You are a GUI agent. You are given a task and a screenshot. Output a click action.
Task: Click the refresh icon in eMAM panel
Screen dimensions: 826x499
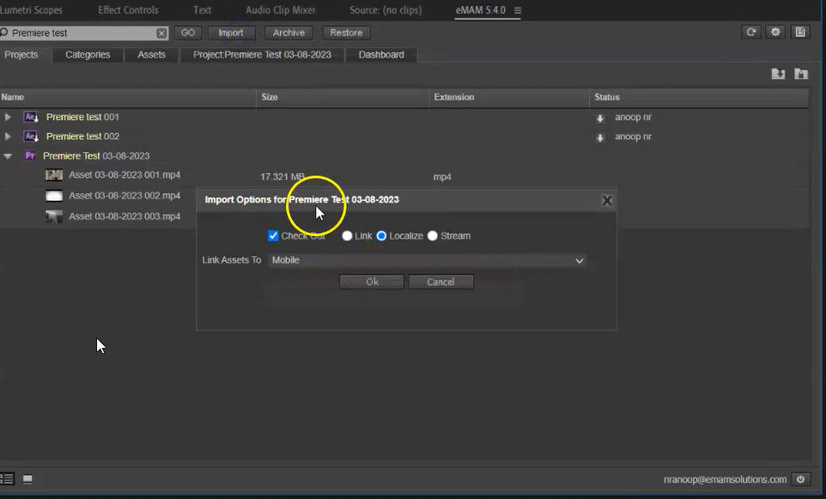pos(751,32)
